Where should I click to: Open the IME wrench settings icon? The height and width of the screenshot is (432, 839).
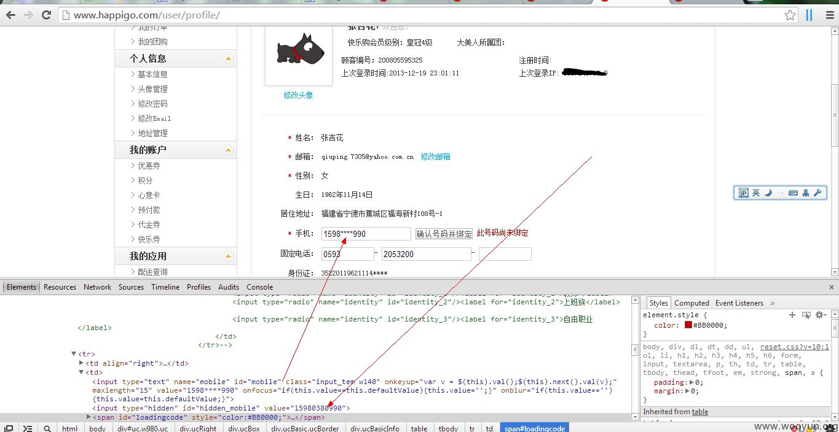pos(817,193)
